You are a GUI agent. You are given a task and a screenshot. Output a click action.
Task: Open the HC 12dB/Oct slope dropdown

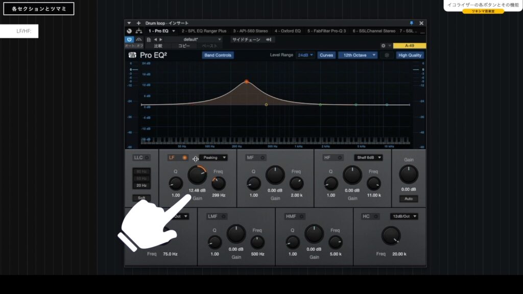click(x=404, y=216)
